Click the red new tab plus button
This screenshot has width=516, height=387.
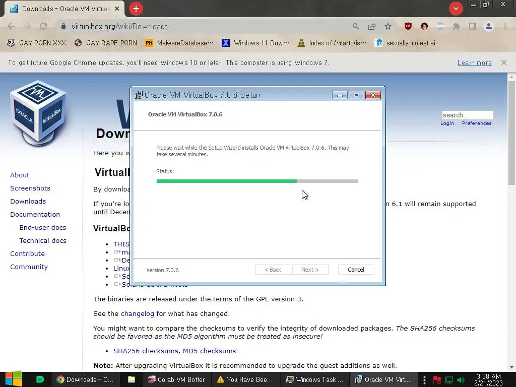click(x=136, y=9)
